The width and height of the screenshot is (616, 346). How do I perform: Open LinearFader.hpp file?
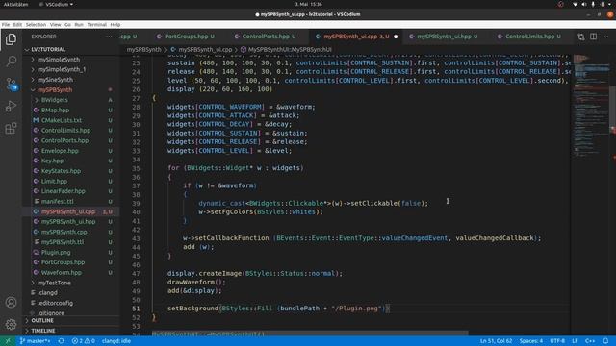[70, 191]
